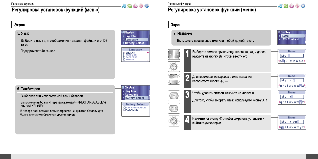
Task: Click left pink arrow in step 1 character row
Action: [279, 61]
